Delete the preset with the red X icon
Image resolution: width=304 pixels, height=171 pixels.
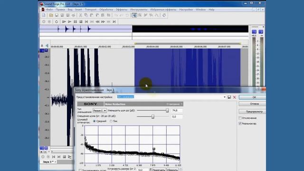[x=234, y=97]
